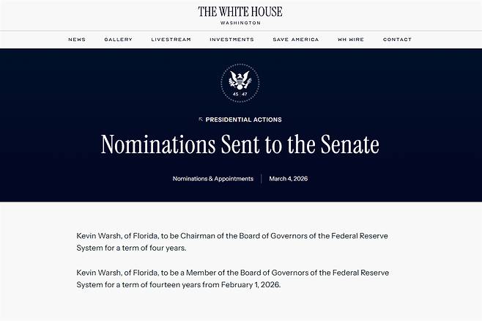The height and width of the screenshot is (321, 482).
Task: Select Investments in the navigation bar
Action: [x=231, y=40]
